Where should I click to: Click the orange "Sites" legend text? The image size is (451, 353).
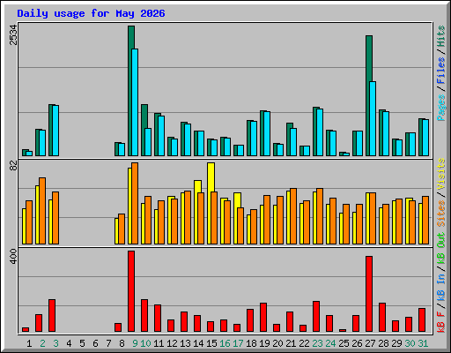441,214
